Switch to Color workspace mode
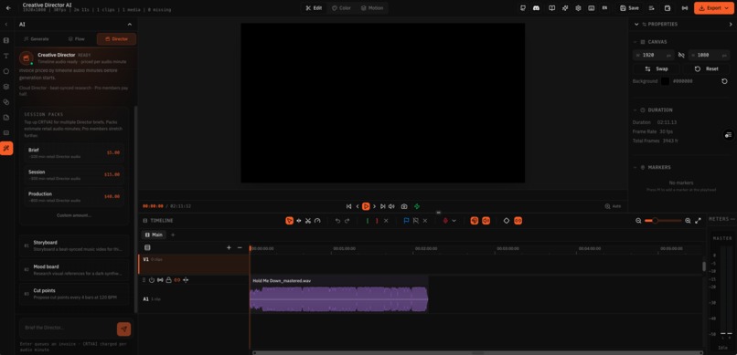Image resolution: width=737 pixels, height=355 pixels. point(341,8)
